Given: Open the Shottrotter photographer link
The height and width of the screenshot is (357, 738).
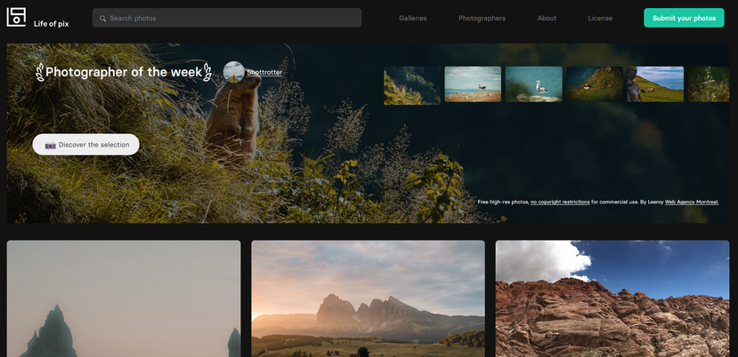Looking at the screenshot, I should (x=264, y=73).
